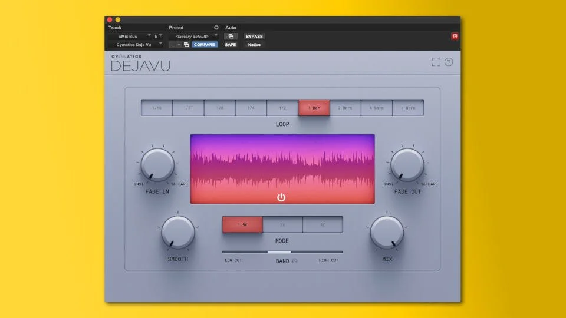The image size is (566, 318).
Task: Click the red target icon in header
Action: pyautogui.click(x=455, y=37)
